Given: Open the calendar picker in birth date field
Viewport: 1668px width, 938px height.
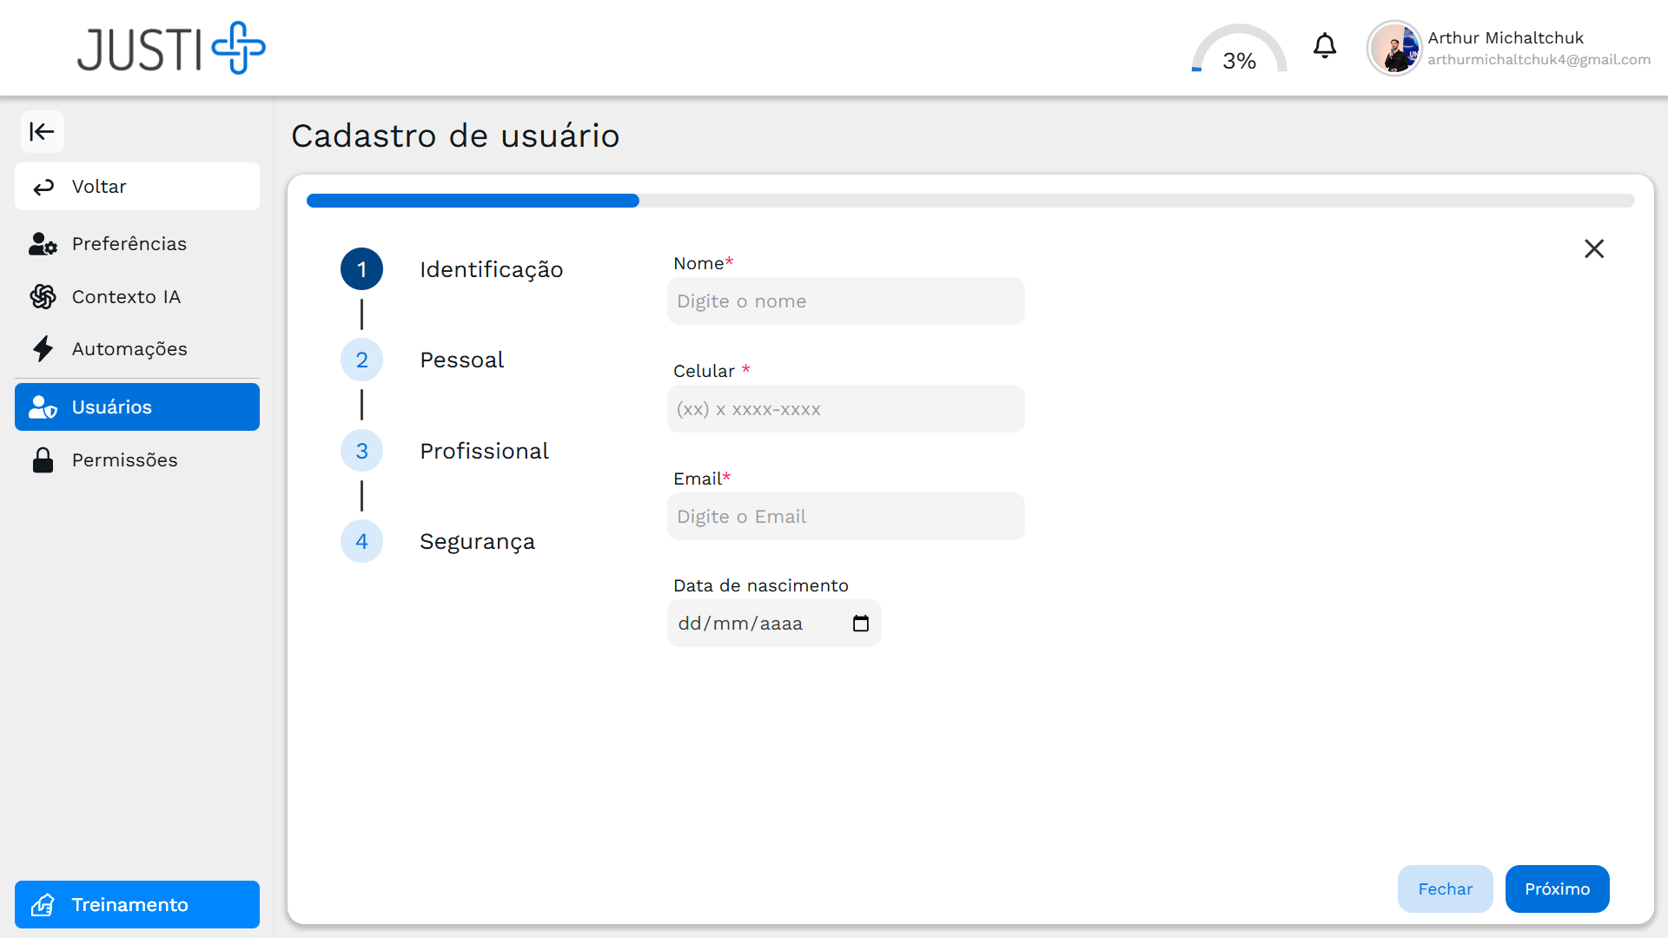Looking at the screenshot, I should pos(860,624).
